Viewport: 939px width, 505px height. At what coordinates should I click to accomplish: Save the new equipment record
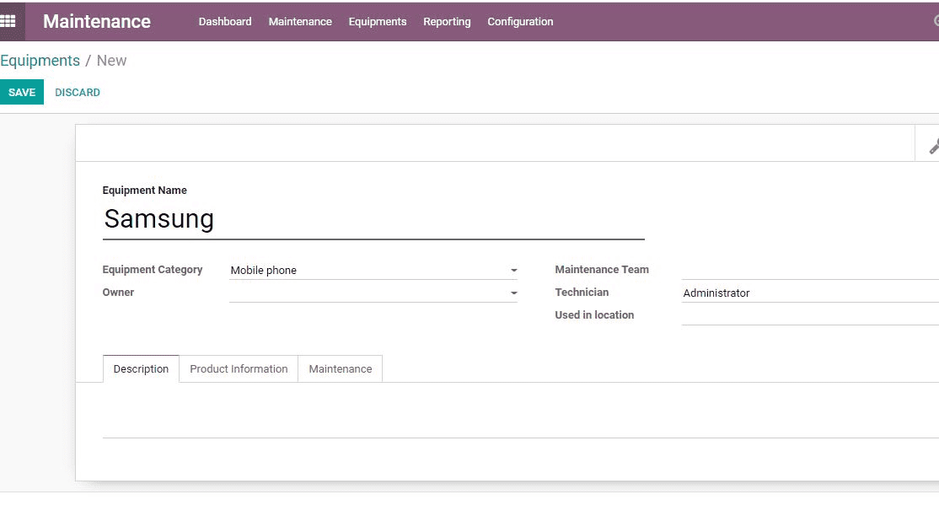(x=22, y=92)
